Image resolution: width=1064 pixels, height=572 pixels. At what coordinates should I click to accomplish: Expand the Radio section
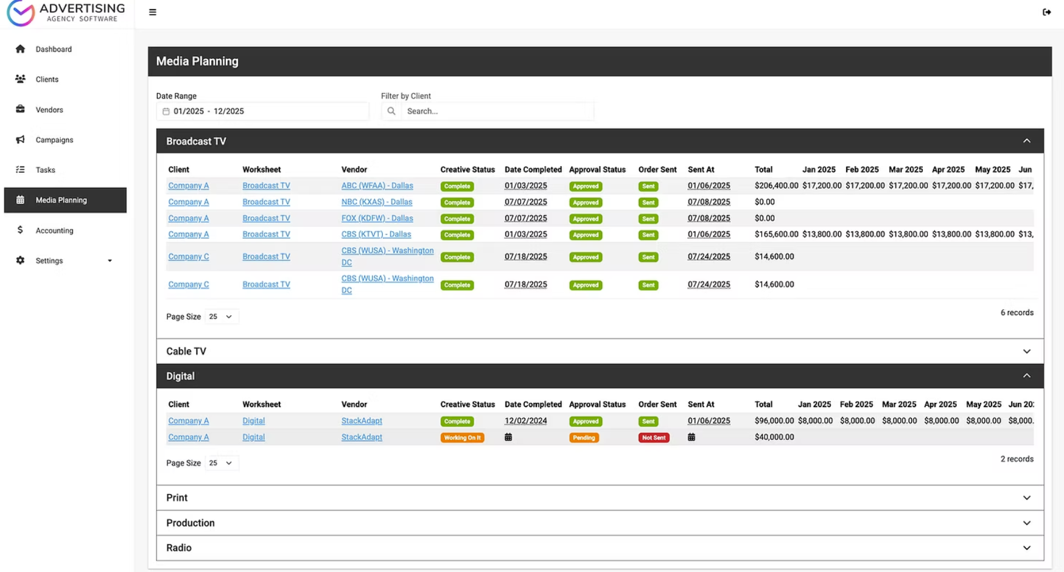(1027, 547)
